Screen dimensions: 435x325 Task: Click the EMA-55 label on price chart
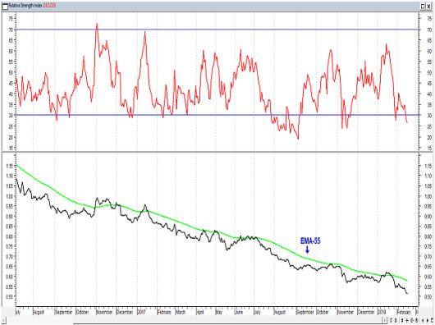point(310,240)
